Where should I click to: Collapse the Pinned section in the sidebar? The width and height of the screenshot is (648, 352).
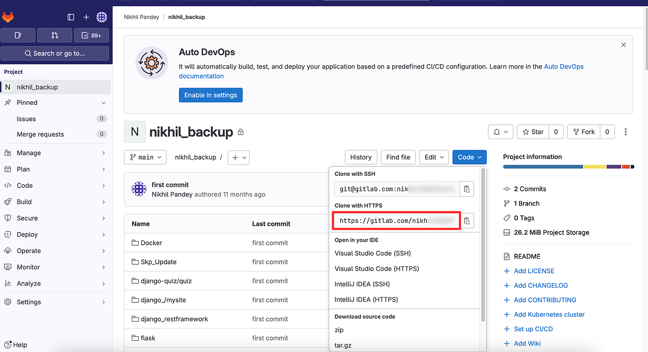pos(103,102)
